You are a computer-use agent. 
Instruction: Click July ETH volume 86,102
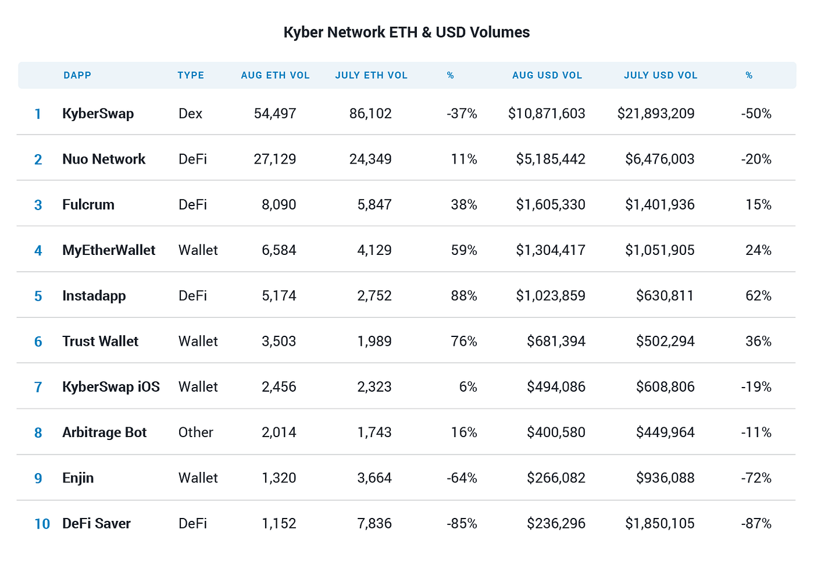tap(370, 113)
